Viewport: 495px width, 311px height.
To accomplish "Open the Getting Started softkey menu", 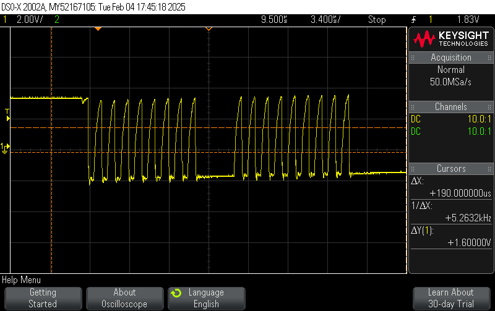I will click(x=43, y=298).
